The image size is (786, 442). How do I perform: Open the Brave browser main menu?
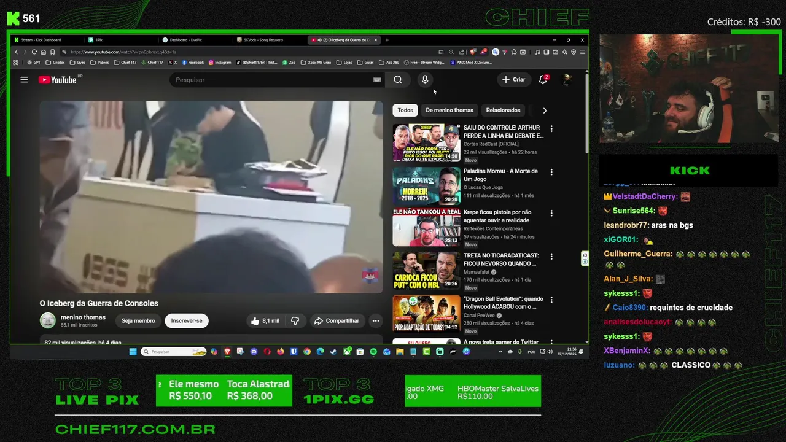pyautogui.click(x=583, y=52)
